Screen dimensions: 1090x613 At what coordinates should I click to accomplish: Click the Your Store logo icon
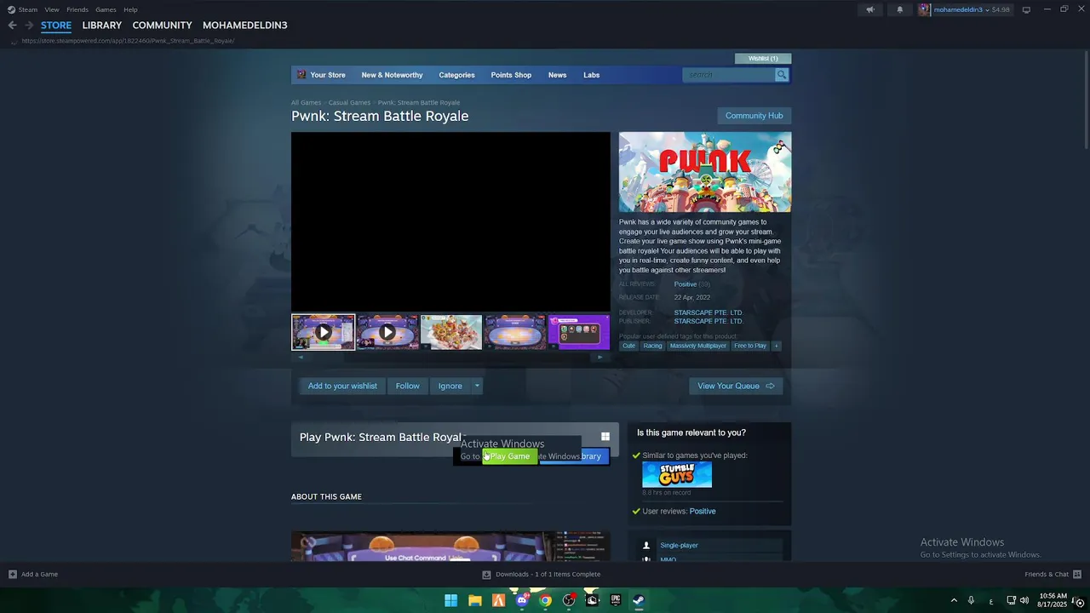pyautogui.click(x=301, y=75)
